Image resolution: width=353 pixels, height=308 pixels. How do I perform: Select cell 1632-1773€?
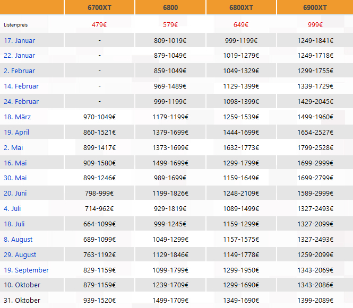pyautogui.click(x=241, y=148)
